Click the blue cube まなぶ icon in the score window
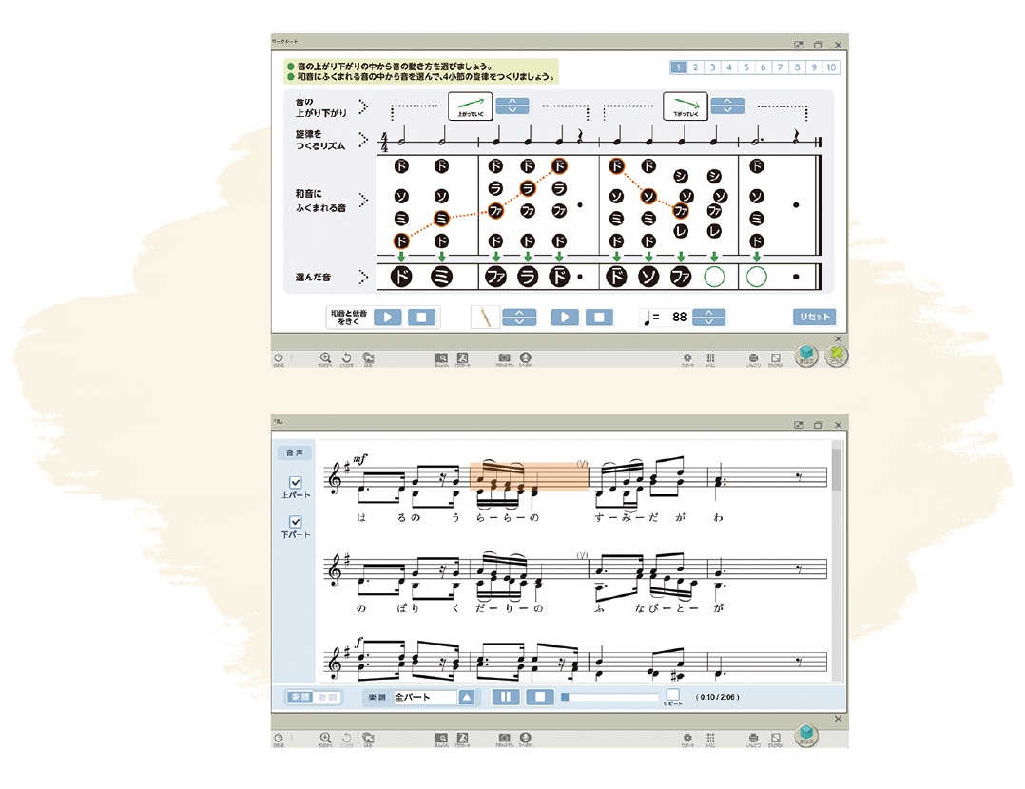1025x789 pixels. (806, 735)
